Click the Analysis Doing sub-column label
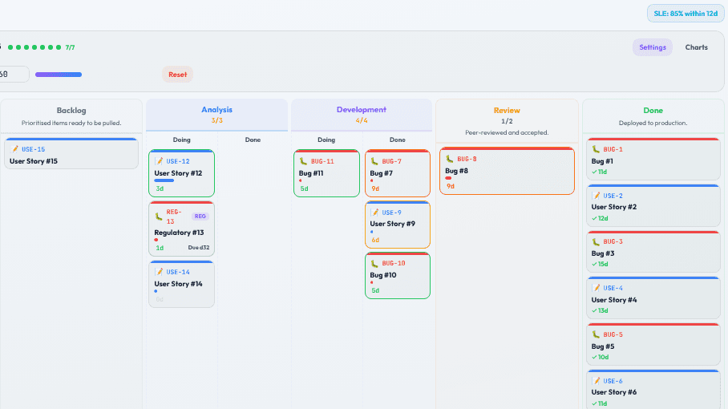 [x=181, y=140]
